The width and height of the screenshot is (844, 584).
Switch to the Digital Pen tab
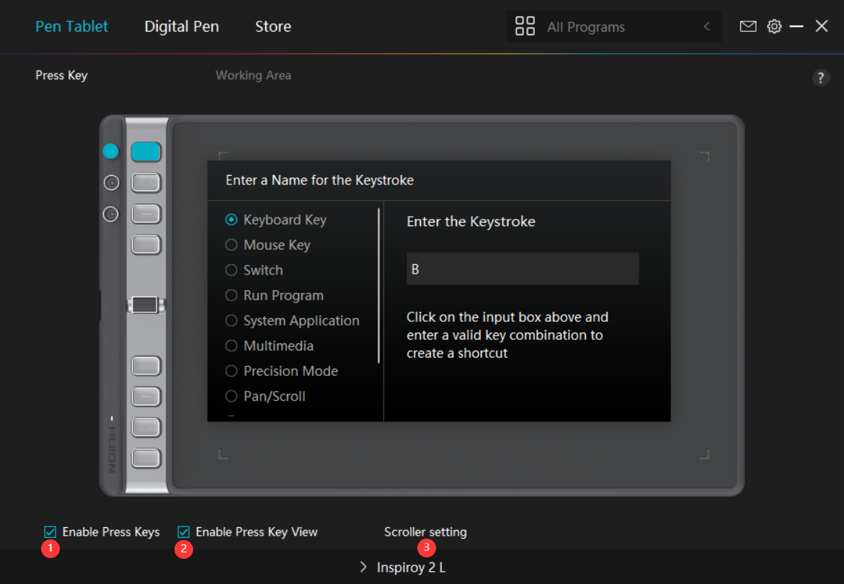(x=182, y=27)
